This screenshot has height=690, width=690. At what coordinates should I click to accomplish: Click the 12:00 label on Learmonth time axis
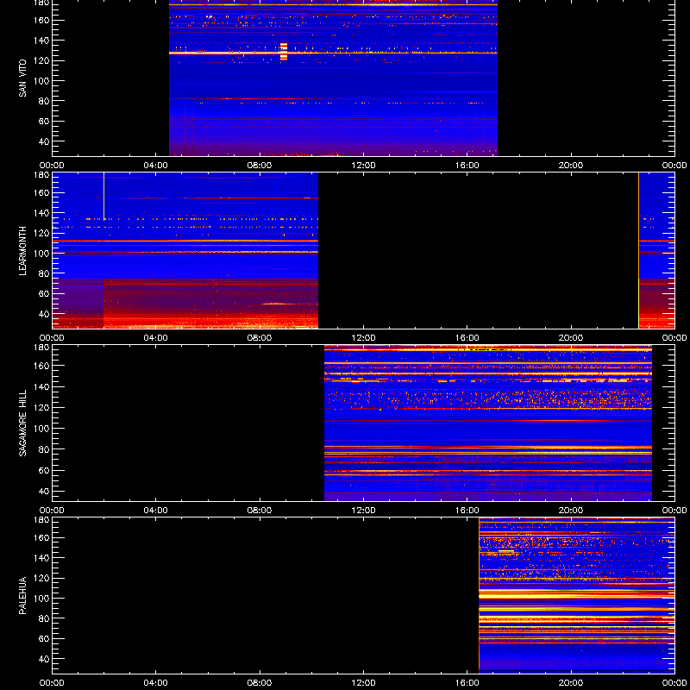pos(363,338)
